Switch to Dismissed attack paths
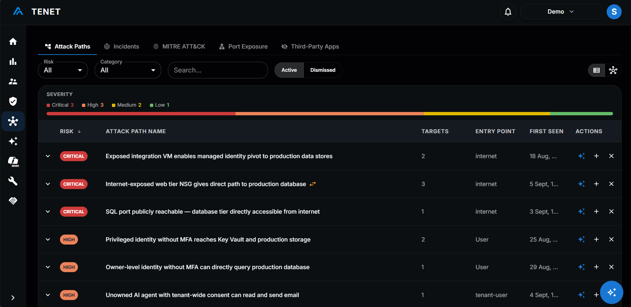 click(323, 70)
